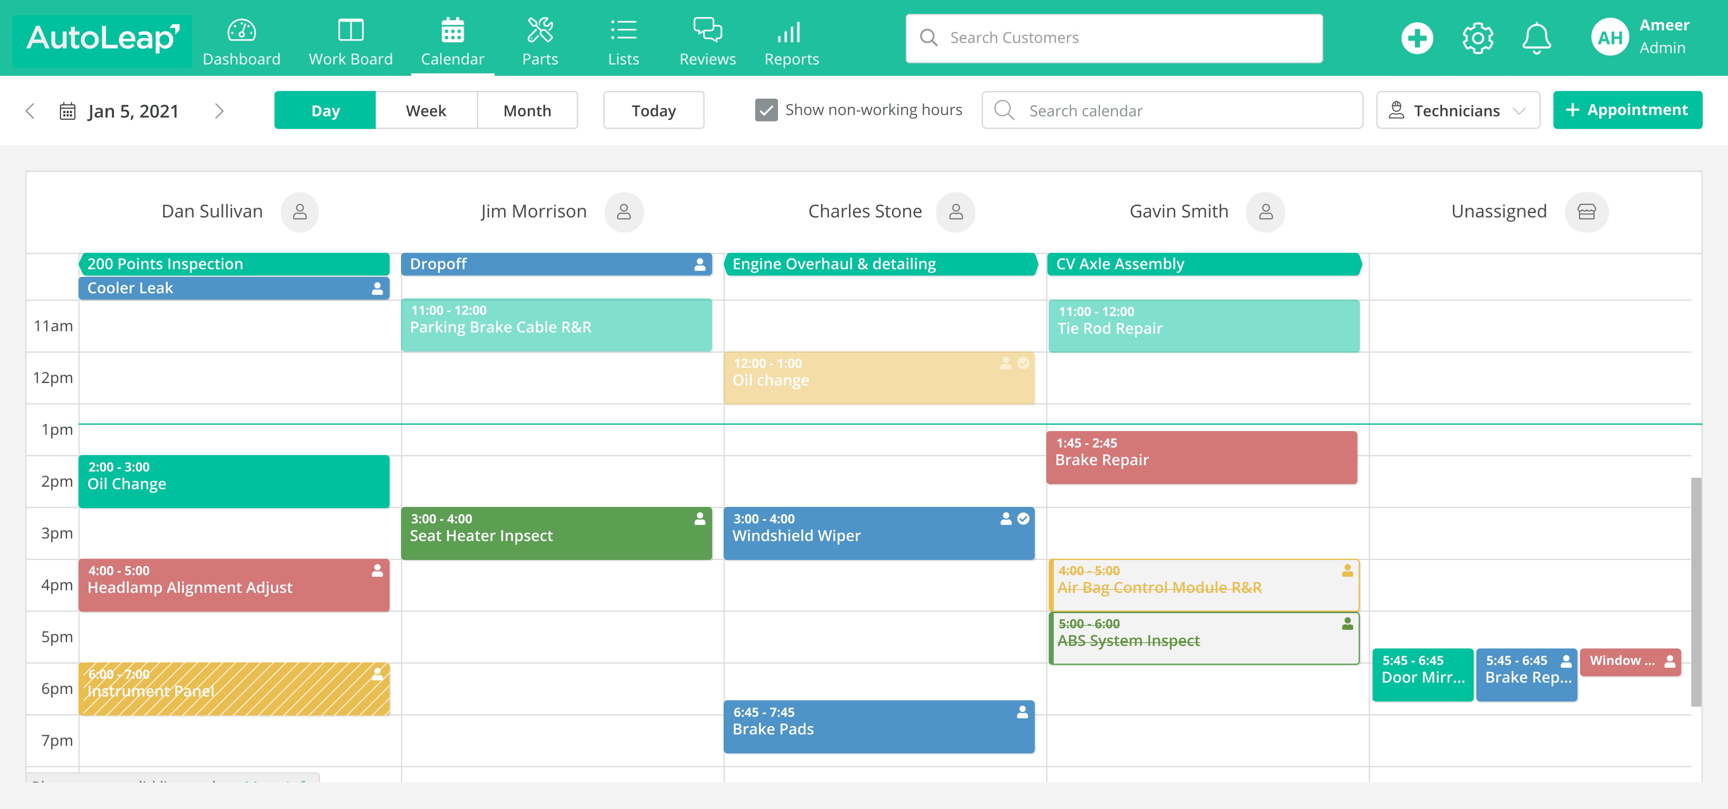Switch to Week view
Viewport: 1728px width, 809px height.
(x=426, y=111)
